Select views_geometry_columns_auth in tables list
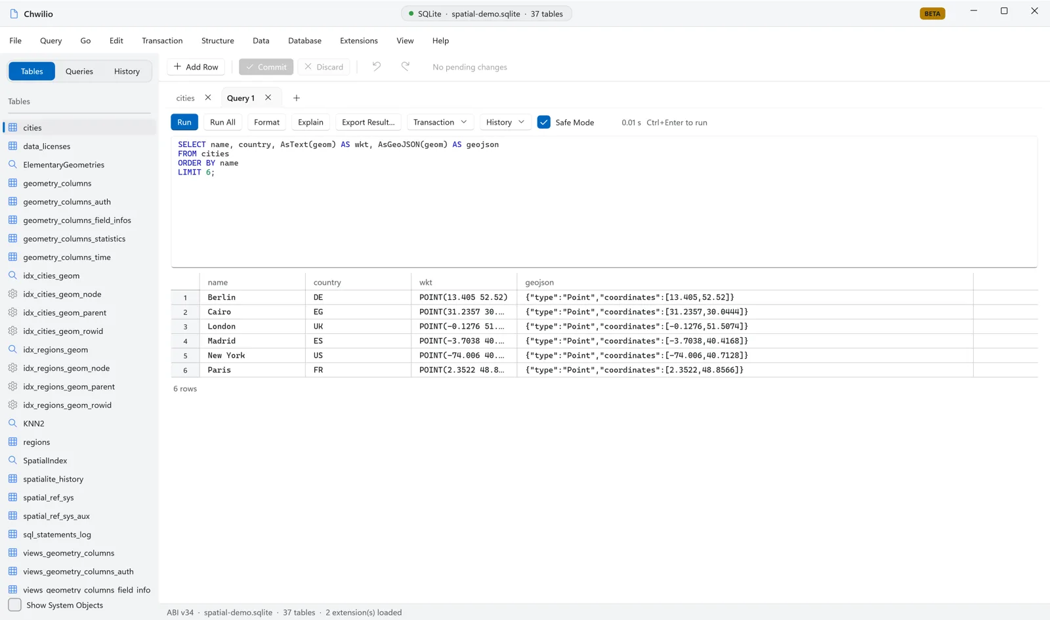This screenshot has height=620, width=1050. (x=79, y=571)
